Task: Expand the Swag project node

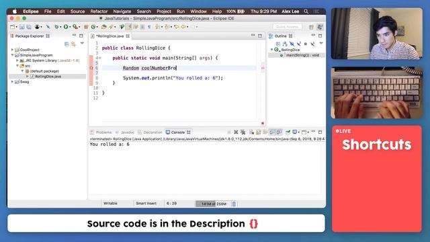Action: click(x=12, y=82)
